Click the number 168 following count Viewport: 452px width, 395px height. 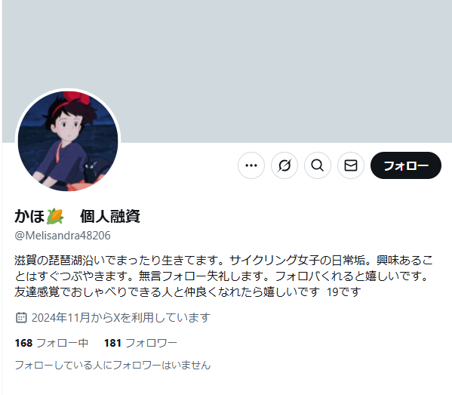23,343
